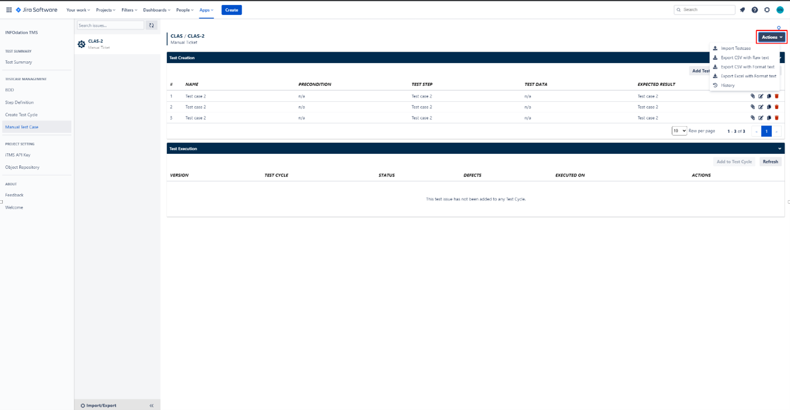790x410 pixels.
Task: Click the blue Create button
Action: pos(231,9)
